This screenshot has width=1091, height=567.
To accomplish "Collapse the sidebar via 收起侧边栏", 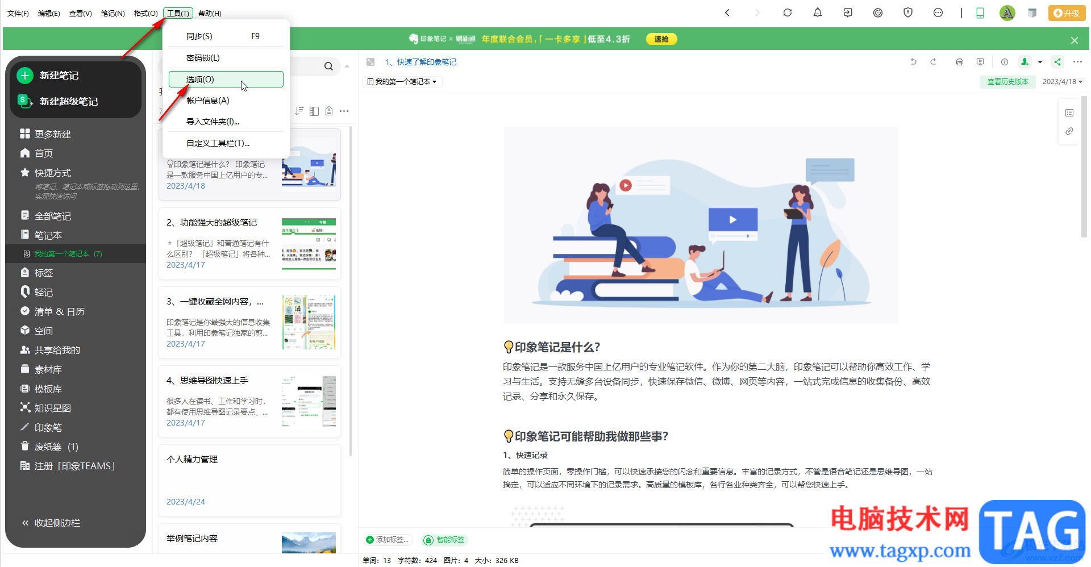I will click(51, 523).
